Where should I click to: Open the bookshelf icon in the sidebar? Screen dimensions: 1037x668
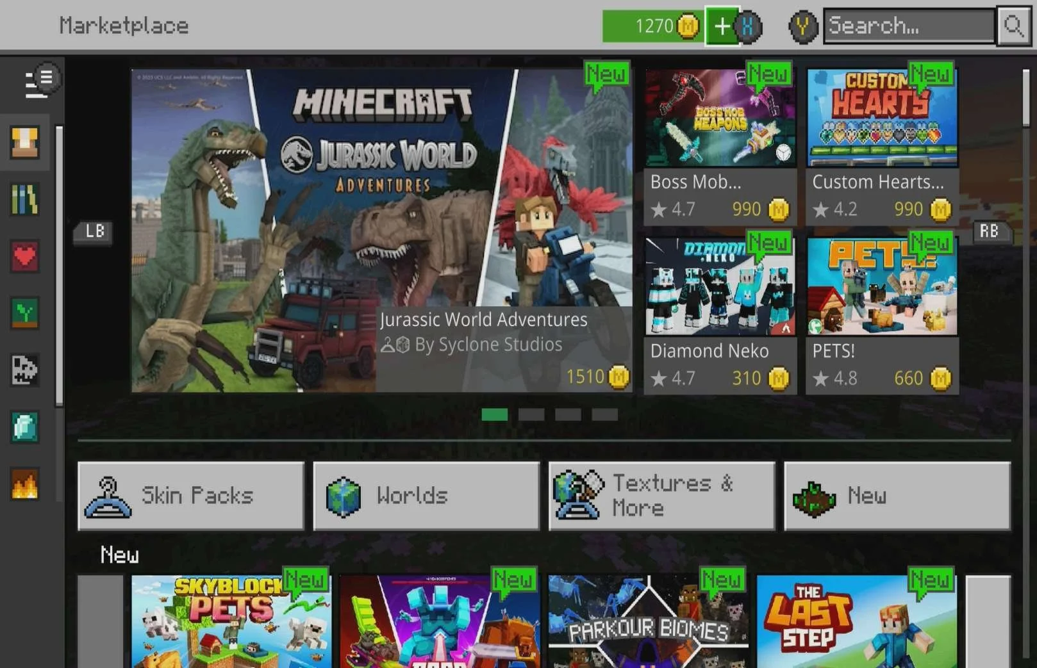click(25, 199)
